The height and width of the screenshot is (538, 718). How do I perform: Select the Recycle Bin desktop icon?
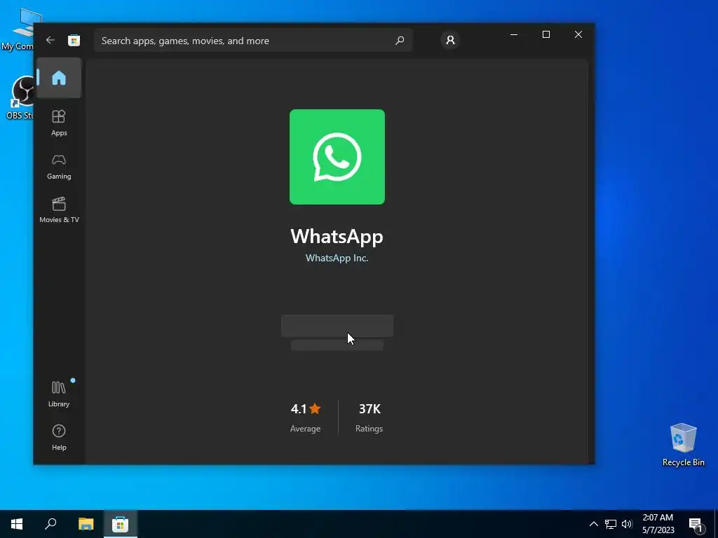683,445
